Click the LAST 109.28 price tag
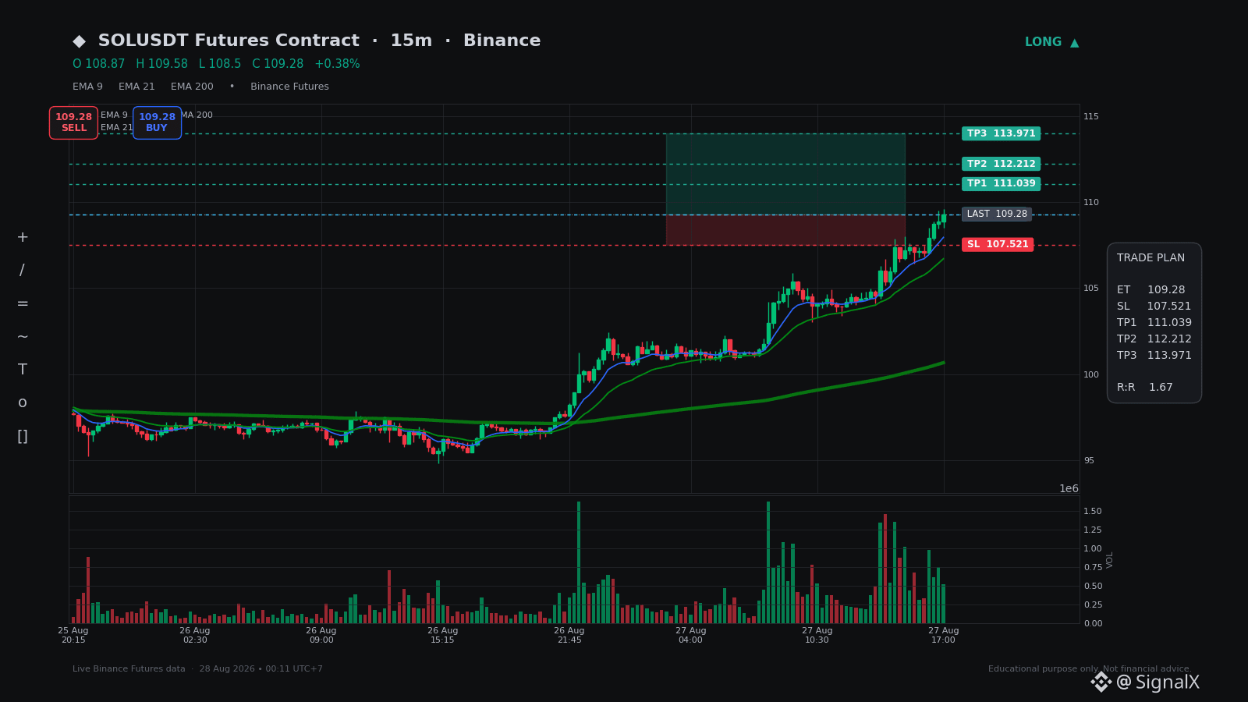 click(997, 214)
